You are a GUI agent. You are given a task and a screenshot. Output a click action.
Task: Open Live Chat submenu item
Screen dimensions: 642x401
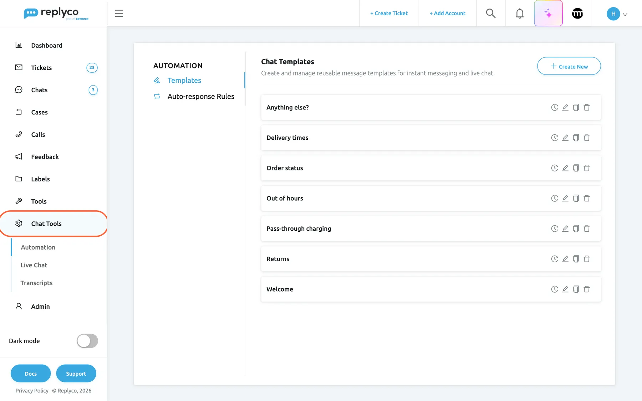34,265
